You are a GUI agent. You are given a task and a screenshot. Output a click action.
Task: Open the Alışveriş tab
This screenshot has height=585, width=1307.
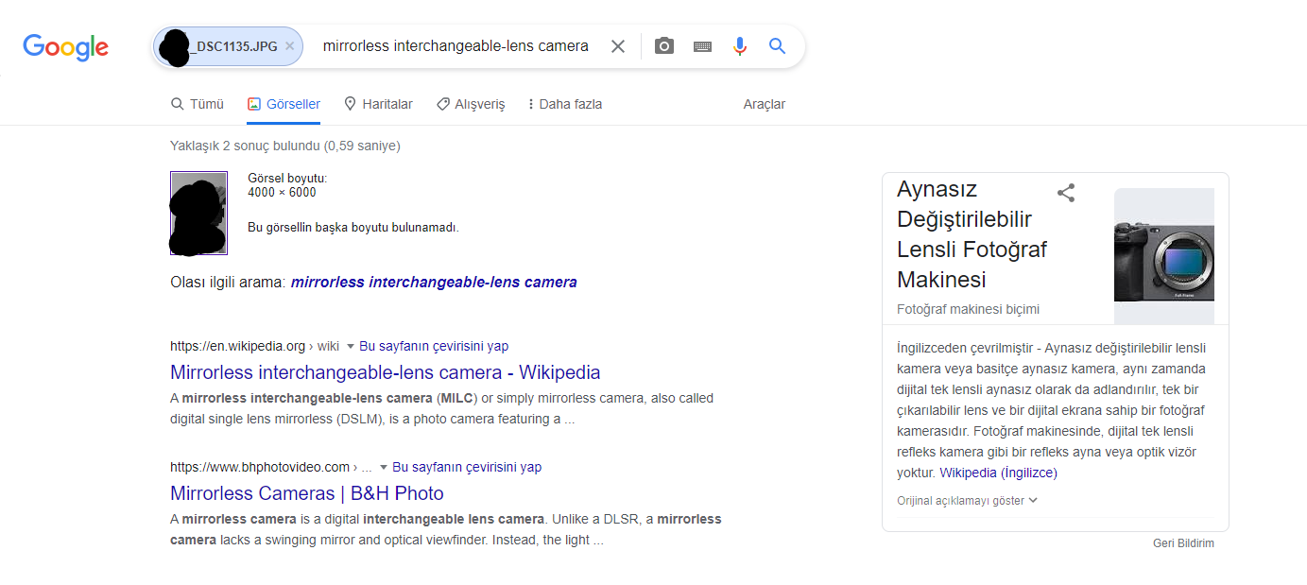coord(471,104)
